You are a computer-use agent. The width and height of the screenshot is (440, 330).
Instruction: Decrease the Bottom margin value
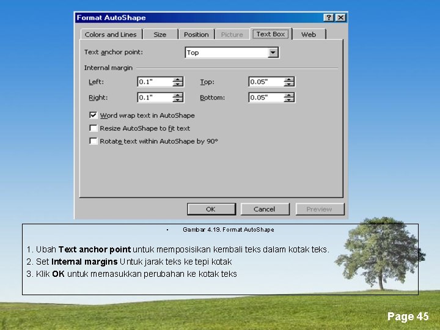[x=288, y=100]
